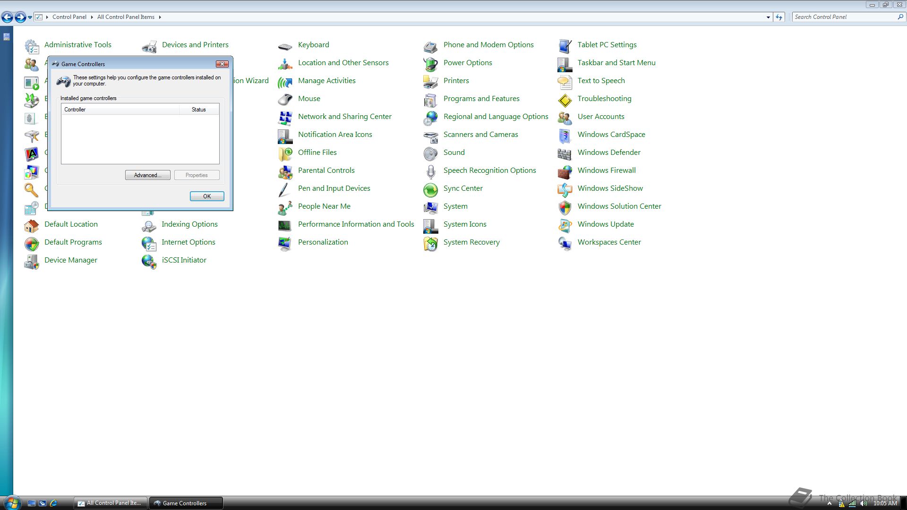Click Performance Information and Tools icon
Viewport: 907px width, 510px height.
[285, 226]
